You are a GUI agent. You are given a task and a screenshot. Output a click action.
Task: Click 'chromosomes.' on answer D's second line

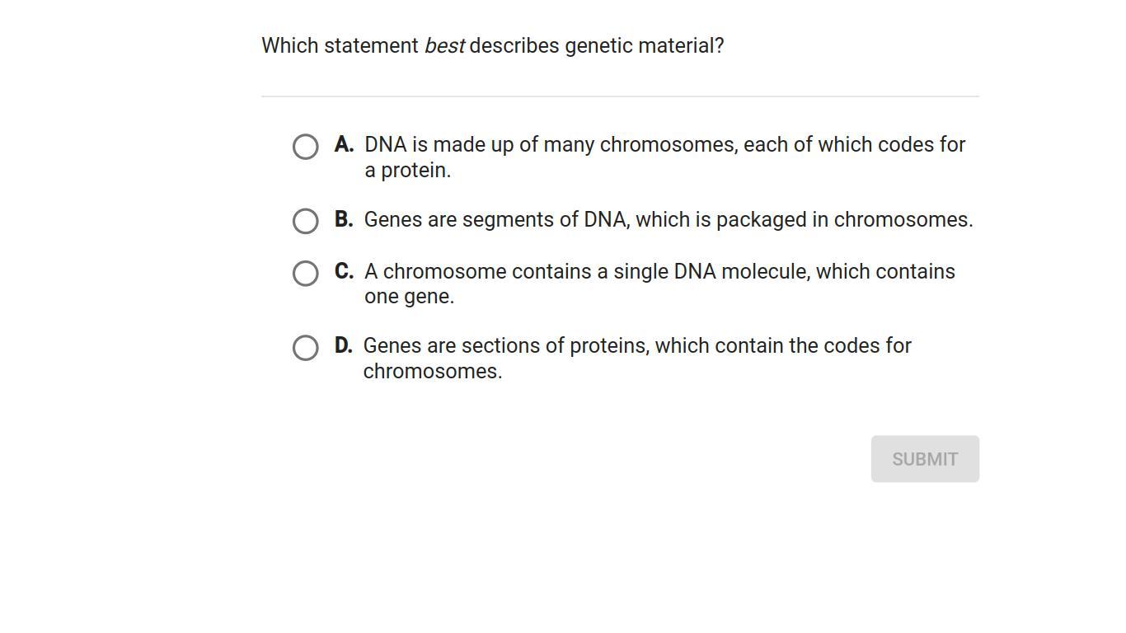[x=432, y=372]
